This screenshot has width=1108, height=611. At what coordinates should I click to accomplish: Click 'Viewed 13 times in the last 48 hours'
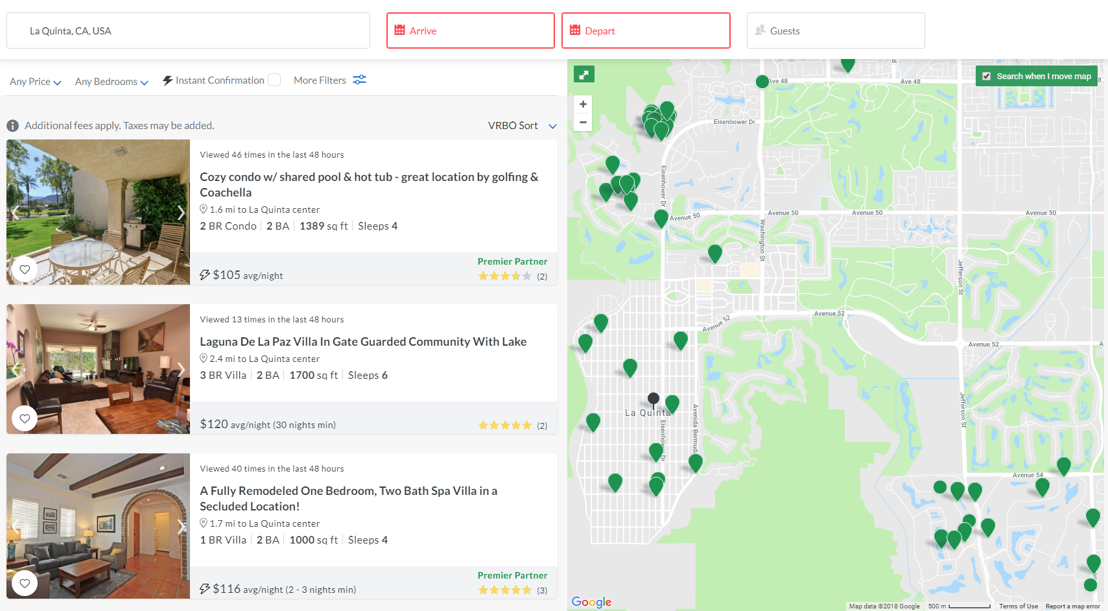click(x=272, y=320)
